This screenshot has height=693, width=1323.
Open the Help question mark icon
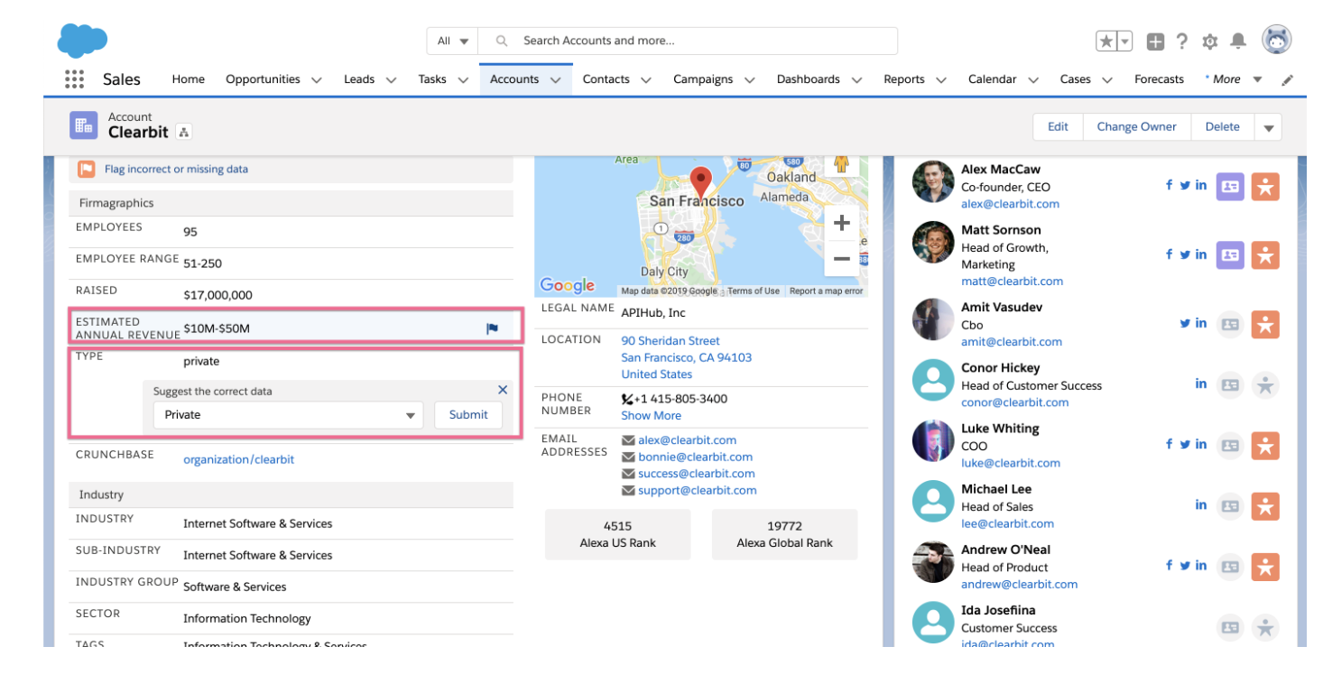[1182, 41]
